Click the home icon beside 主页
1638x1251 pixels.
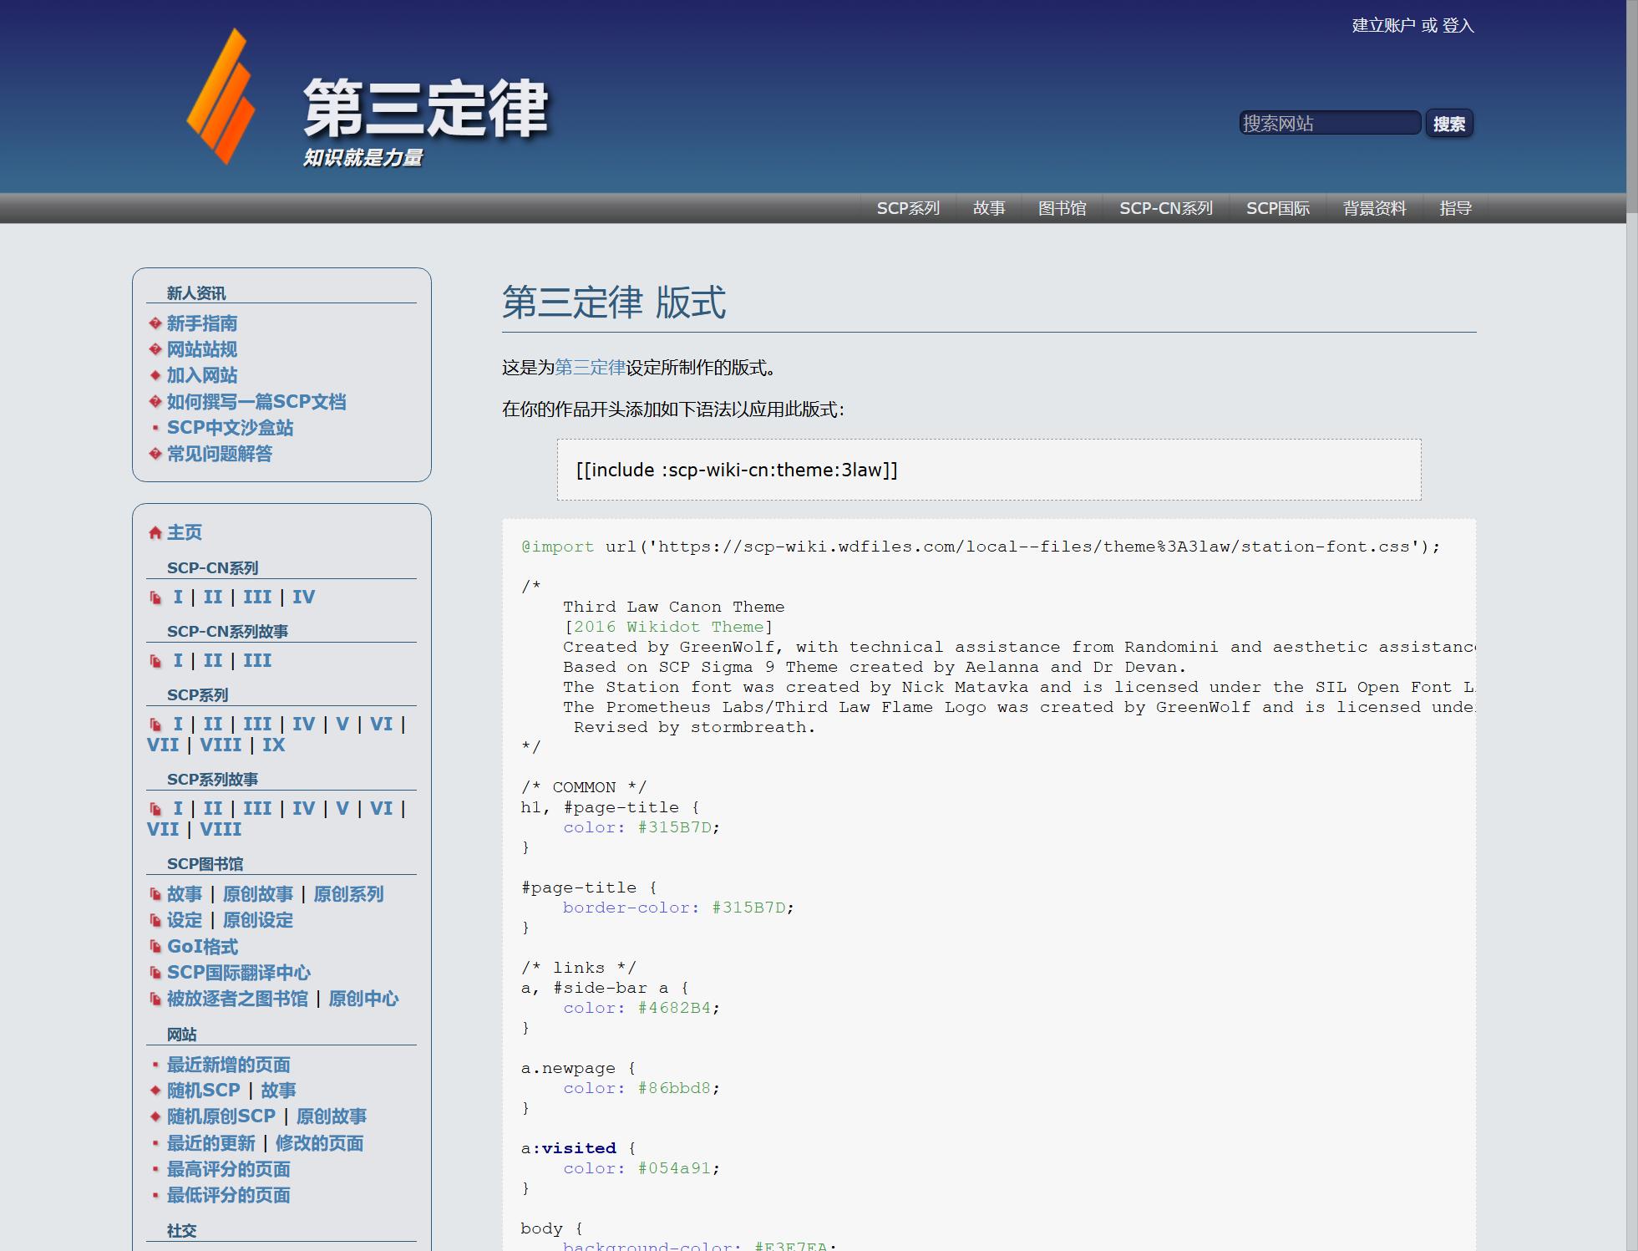tap(155, 533)
